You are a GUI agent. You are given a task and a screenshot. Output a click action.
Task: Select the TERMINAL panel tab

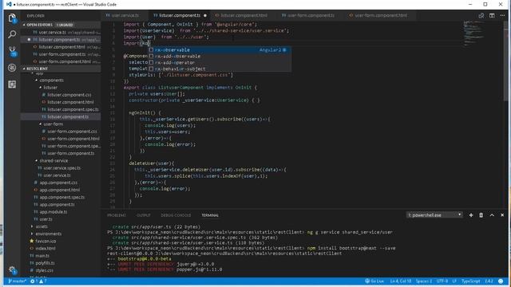click(210, 215)
